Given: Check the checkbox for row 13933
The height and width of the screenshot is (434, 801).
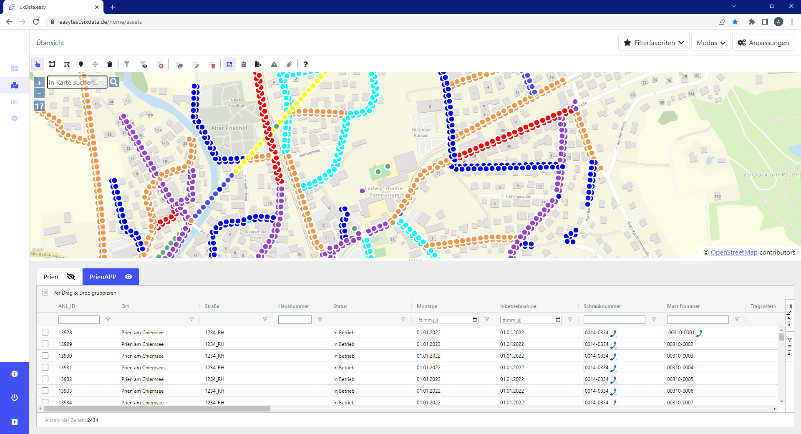Looking at the screenshot, I should point(45,391).
